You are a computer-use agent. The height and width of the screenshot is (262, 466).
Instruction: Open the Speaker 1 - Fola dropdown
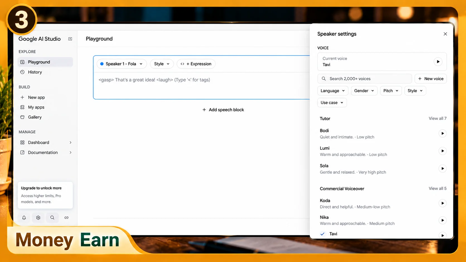click(x=121, y=64)
